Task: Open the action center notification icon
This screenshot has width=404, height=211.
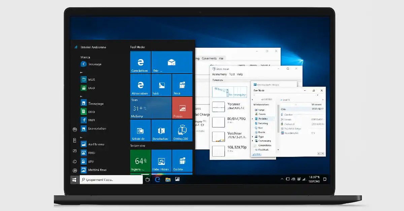Action: coord(325,179)
